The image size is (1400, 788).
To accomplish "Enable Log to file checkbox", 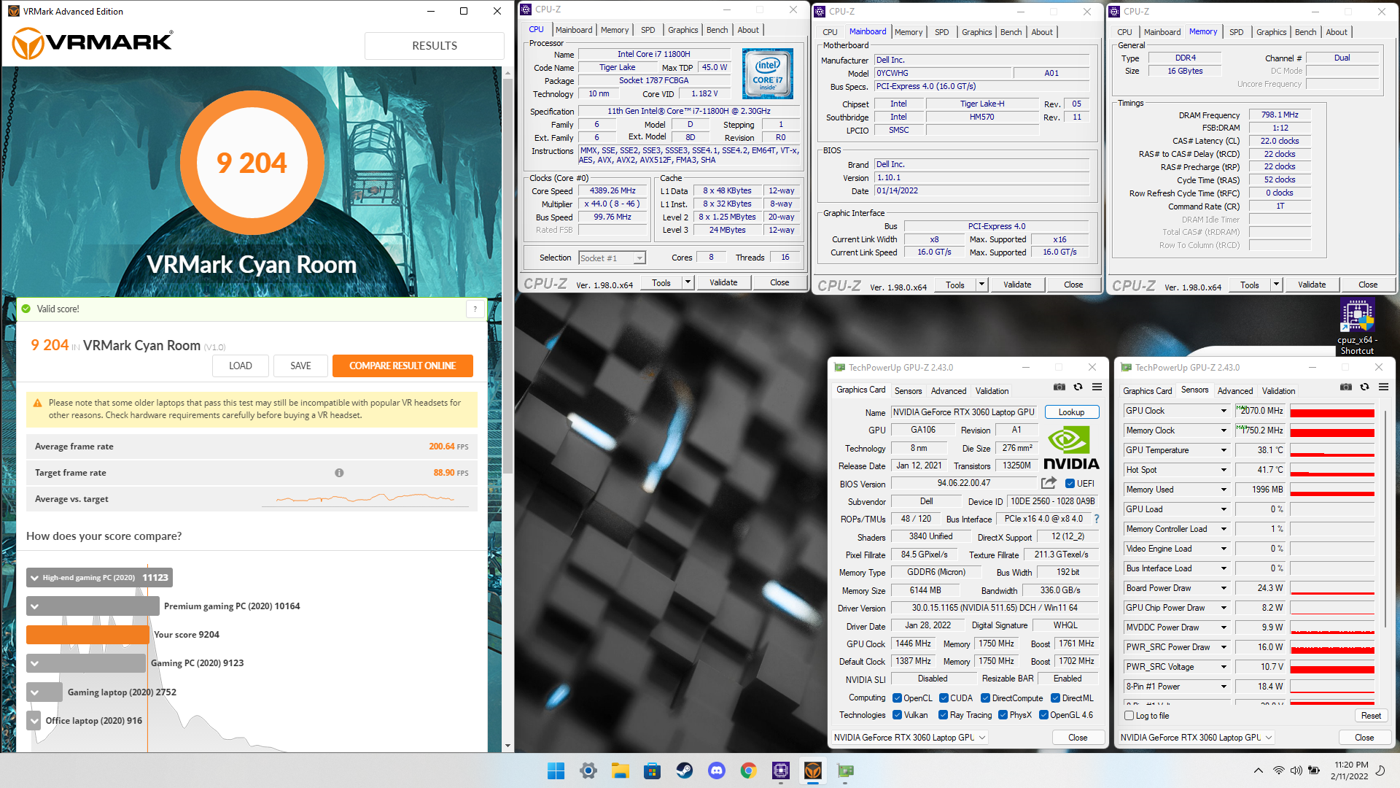I will (x=1129, y=716).
